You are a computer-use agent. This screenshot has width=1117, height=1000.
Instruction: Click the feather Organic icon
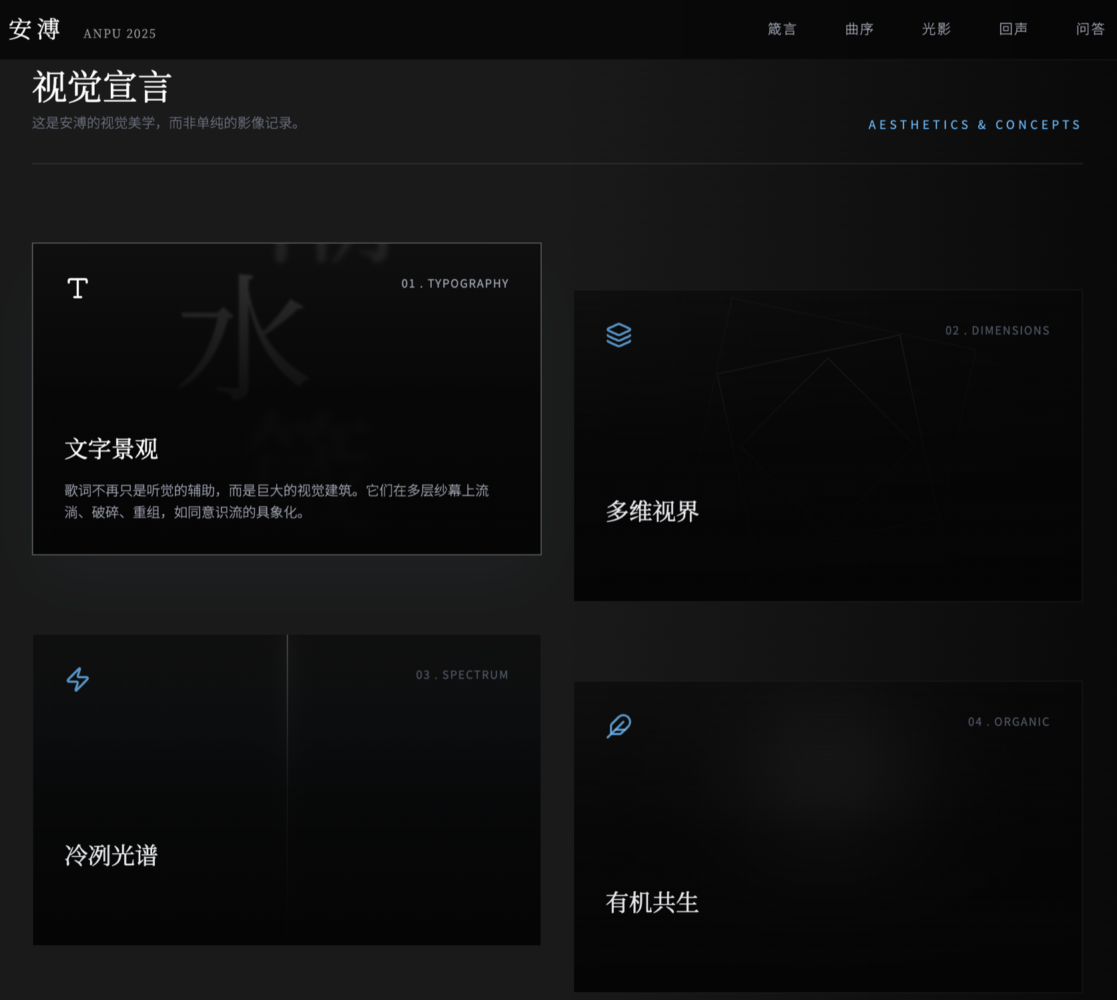619,726
